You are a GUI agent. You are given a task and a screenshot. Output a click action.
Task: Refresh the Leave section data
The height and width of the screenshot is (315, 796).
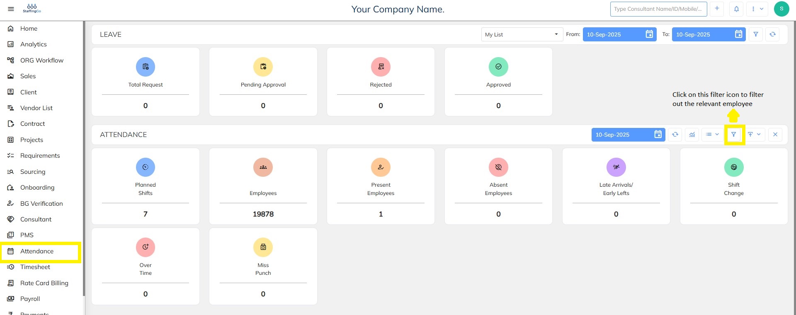[772, 34]
